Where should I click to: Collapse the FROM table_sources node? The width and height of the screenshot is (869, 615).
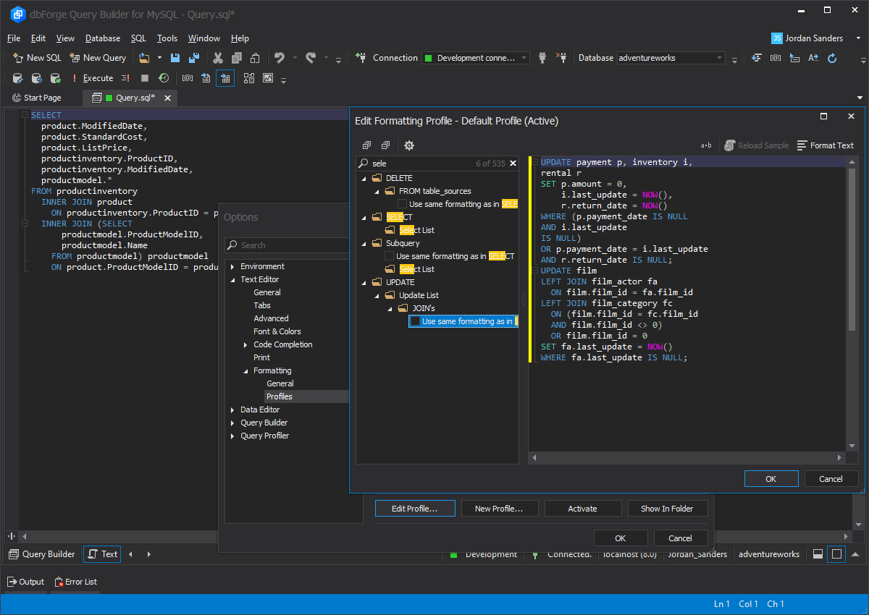click(x=377, y=191)
